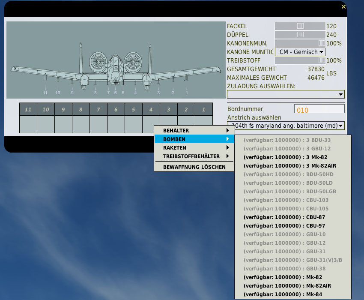Viewport: 364px width, 300px height.
Task: Pick the single Mk-84 bomb
Action: click(x=283, y=294)
